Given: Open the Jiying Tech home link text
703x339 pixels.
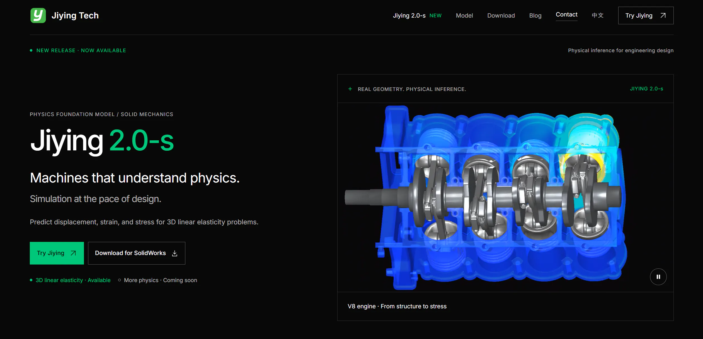Looking at the screenshot, I should (x=75, y=16).
